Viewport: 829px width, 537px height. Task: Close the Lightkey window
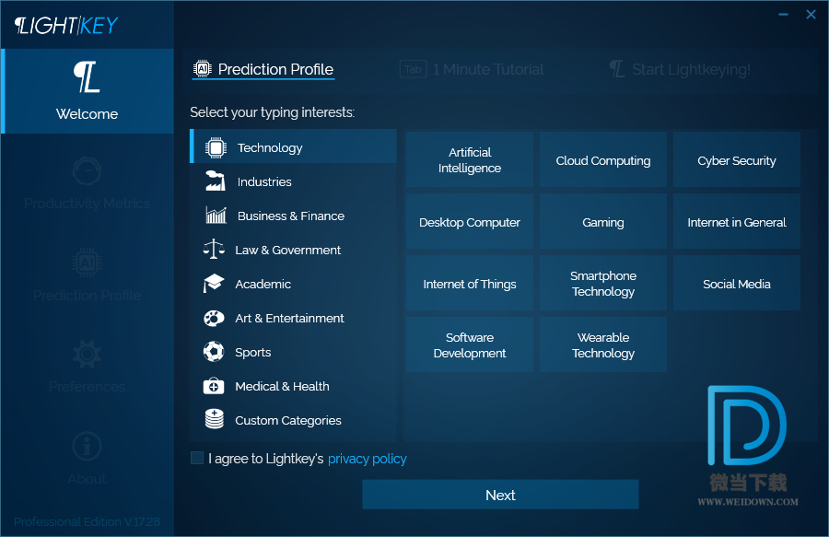[x=811, y=14]
